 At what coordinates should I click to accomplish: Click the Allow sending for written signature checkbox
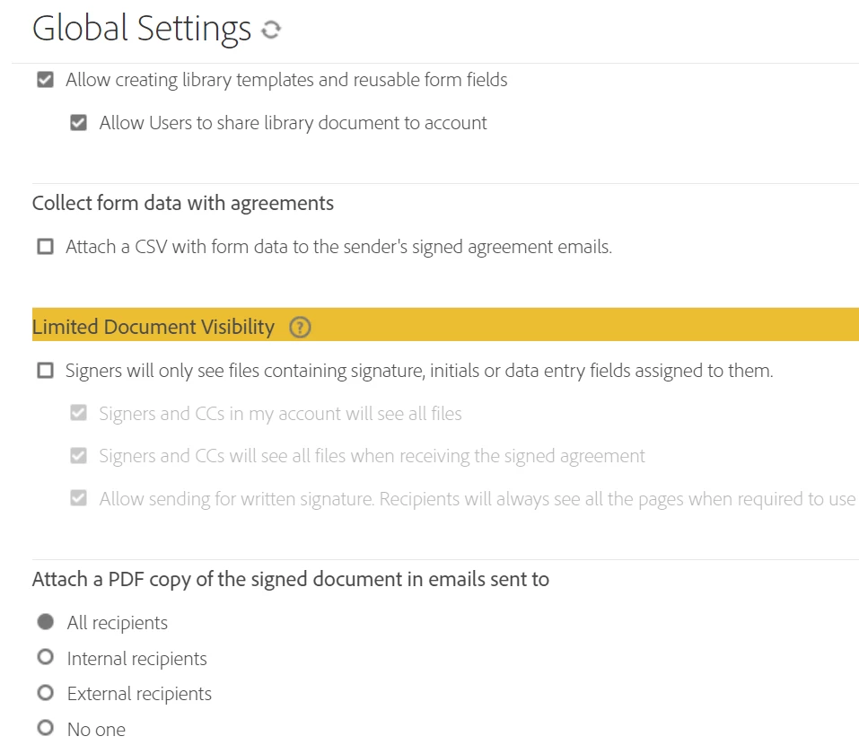coord(78,498)
